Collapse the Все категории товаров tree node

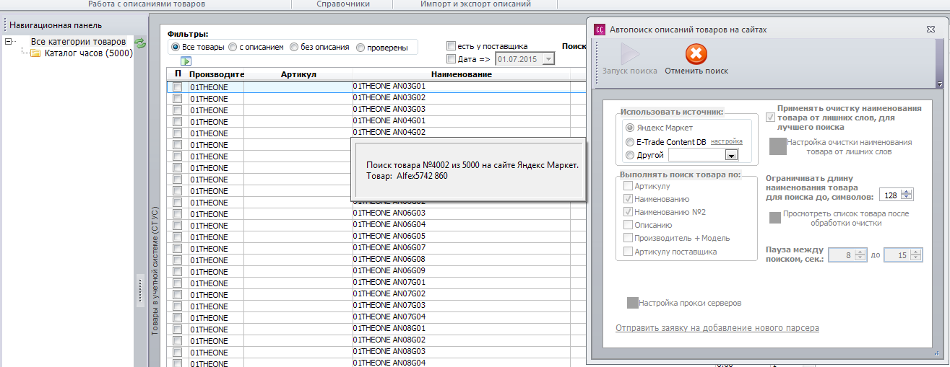tap(8, 42)
